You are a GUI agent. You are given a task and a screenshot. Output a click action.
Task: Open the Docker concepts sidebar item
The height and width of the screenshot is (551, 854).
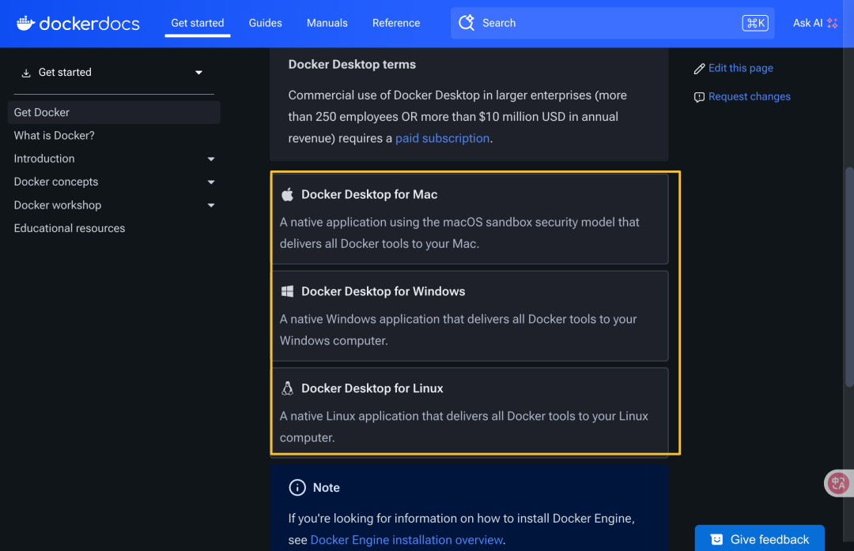click(56, 182)
